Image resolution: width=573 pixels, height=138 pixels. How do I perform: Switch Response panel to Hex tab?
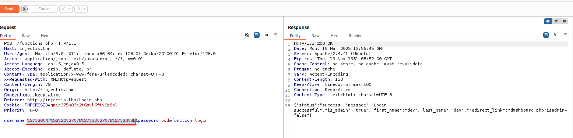pyautogui.click(x=334, y=36)
